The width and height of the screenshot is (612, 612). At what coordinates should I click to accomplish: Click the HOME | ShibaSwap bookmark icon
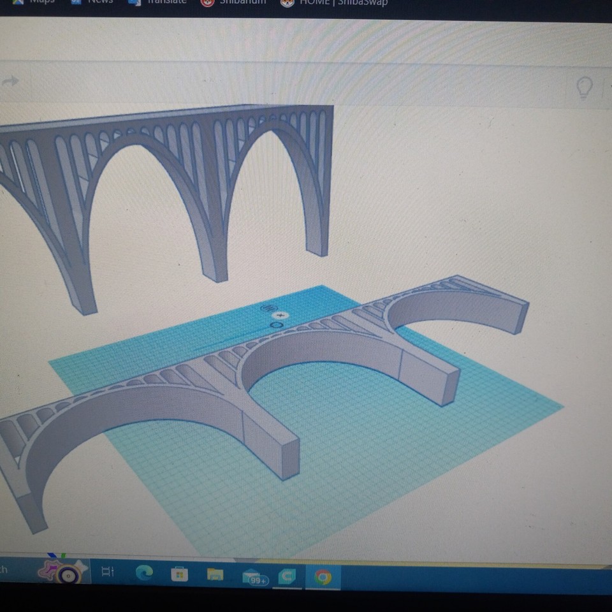(286, 3)
